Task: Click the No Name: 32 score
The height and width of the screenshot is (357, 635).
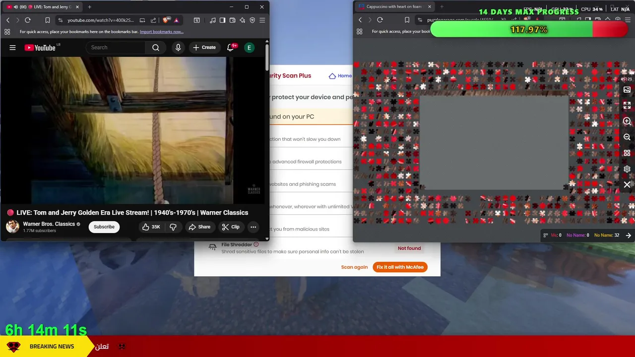Action: tap(606, 236)
